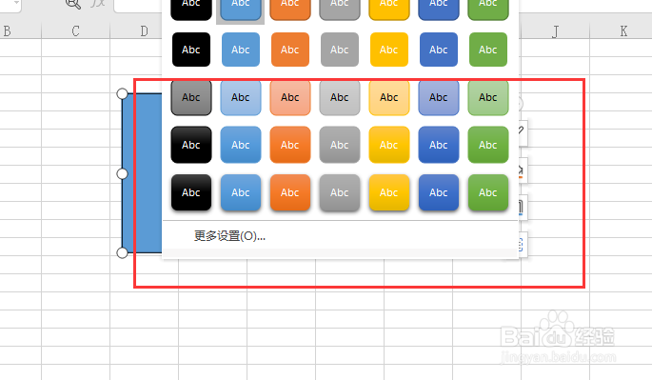Apply the flat light-blue Abc style in the second row
The width and height of the screenshot is (652, 380).
pos(241,50)
